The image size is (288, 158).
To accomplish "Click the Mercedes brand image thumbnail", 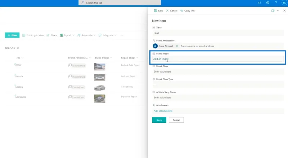I will (x=100, y=99).
